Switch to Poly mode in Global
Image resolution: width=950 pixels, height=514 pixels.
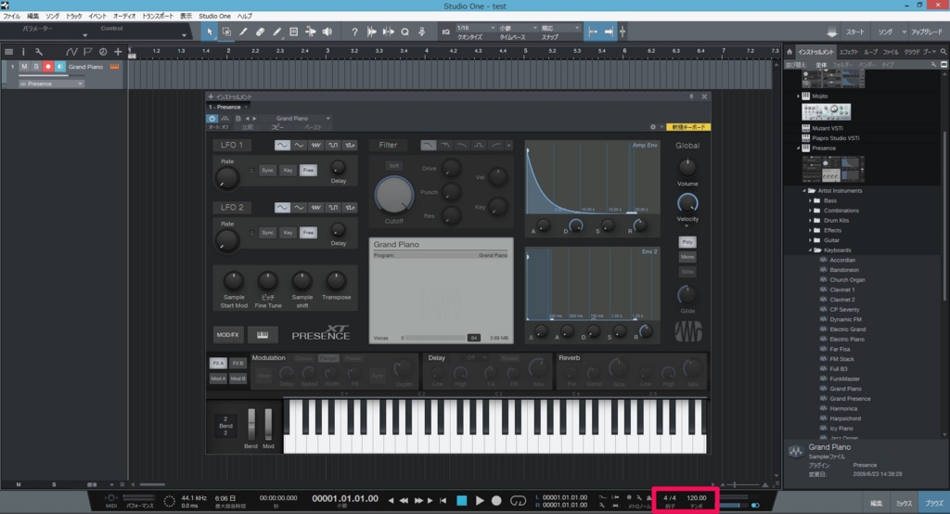pos(687,242)
